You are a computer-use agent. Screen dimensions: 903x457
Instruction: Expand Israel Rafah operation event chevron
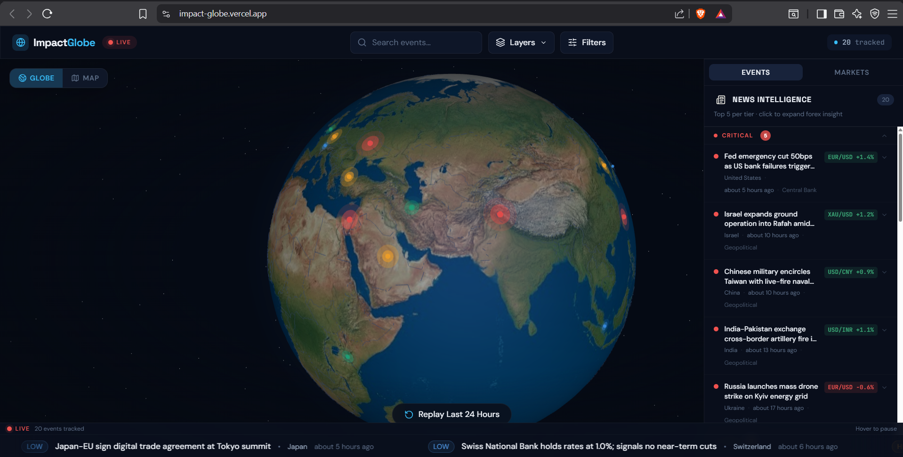(885, 215)
